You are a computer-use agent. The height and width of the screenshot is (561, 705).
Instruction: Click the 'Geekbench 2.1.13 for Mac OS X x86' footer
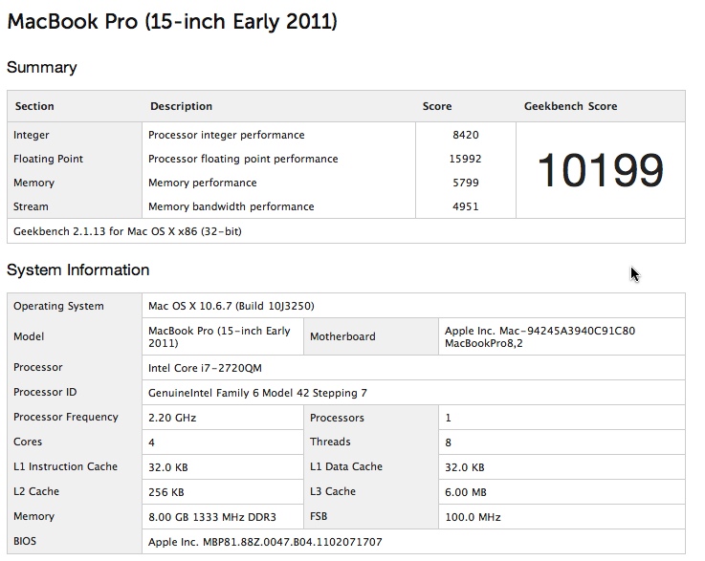127,231
